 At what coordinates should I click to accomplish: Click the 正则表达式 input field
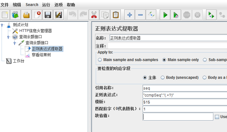185,95
